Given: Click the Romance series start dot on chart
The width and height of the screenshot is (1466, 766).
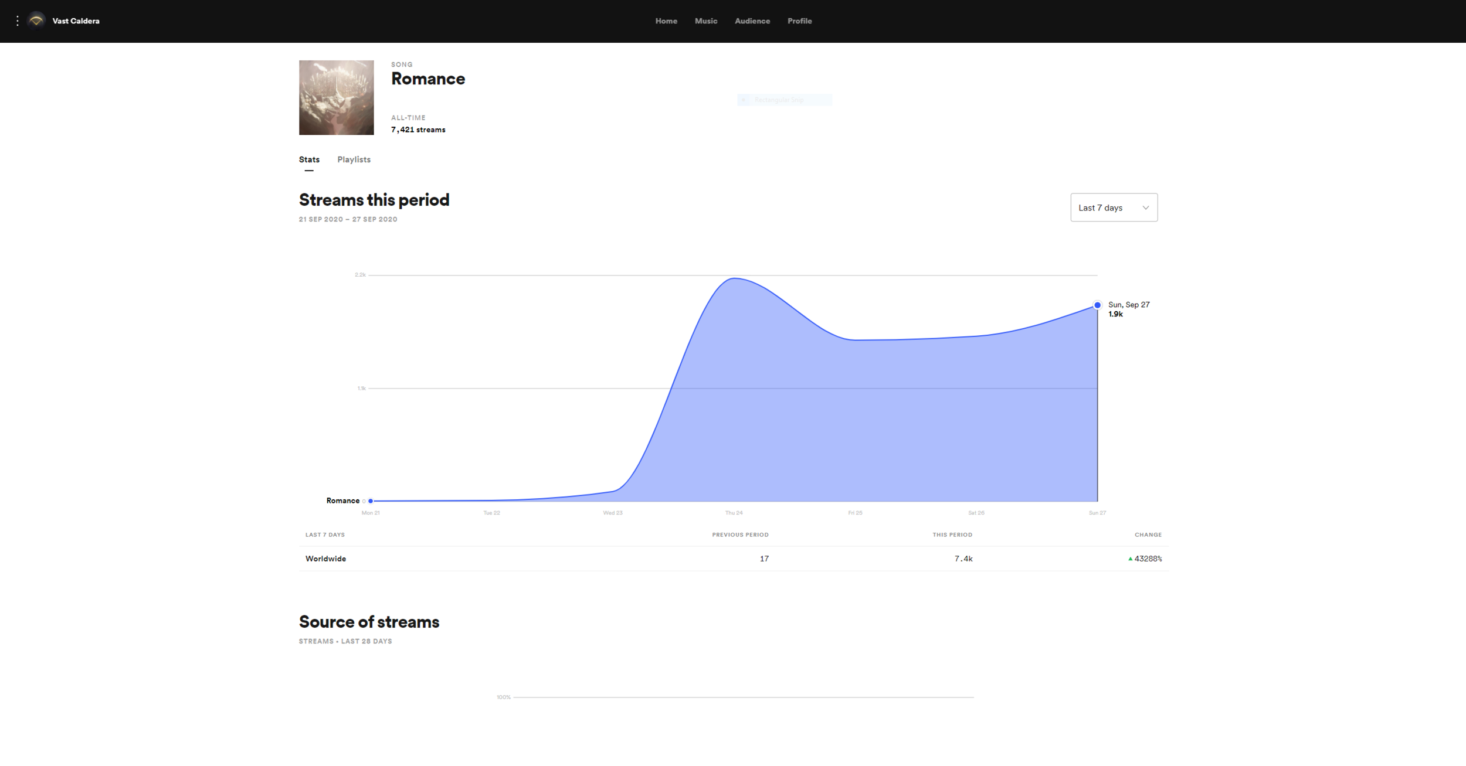Looking at the screenshot, I should click(371, 501).
